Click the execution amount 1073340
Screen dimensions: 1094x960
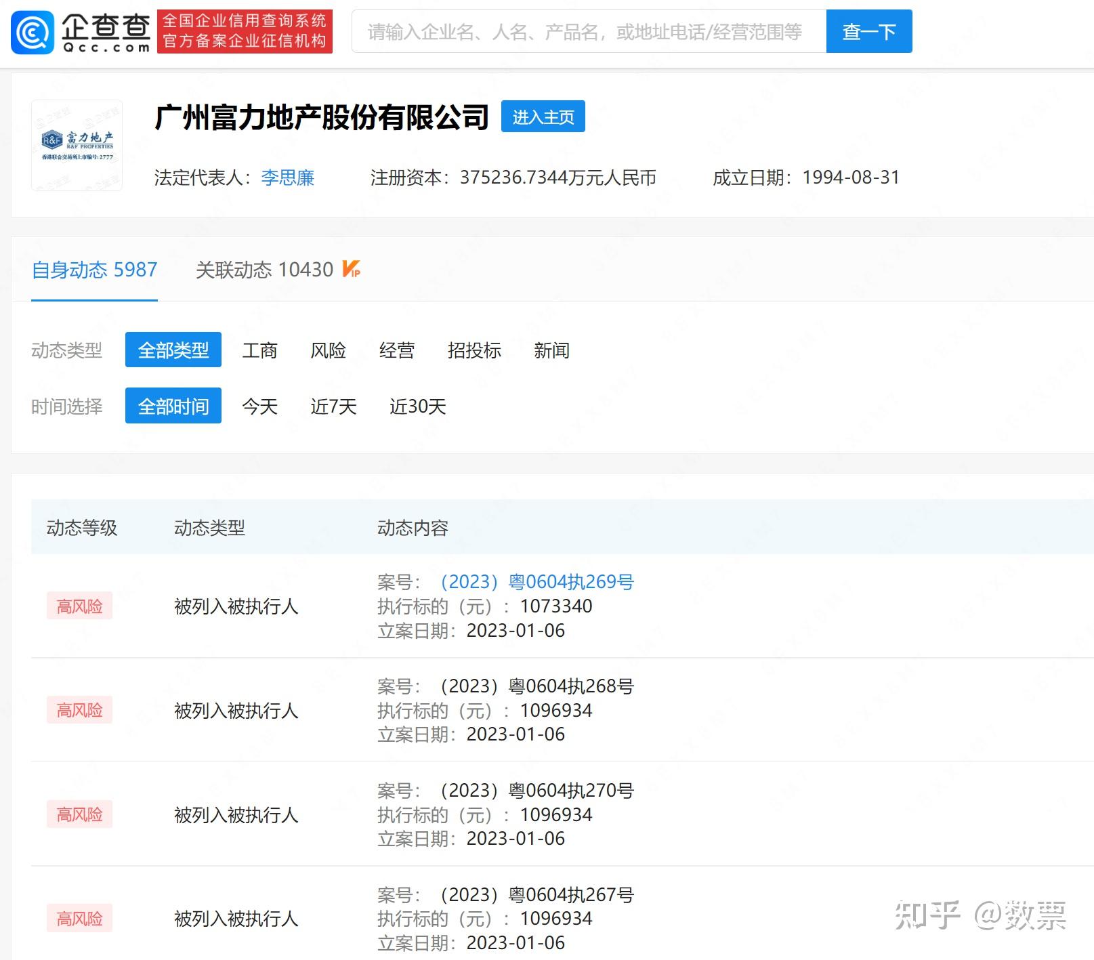pyautogui.click(x=556, y=606)
